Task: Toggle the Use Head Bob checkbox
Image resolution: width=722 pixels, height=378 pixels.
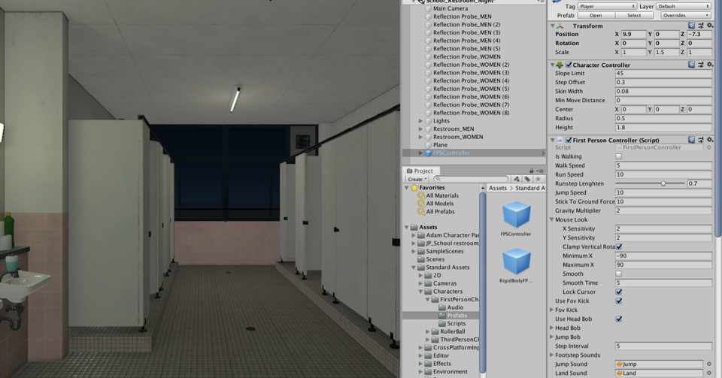Action: click(x=619, y=319)
